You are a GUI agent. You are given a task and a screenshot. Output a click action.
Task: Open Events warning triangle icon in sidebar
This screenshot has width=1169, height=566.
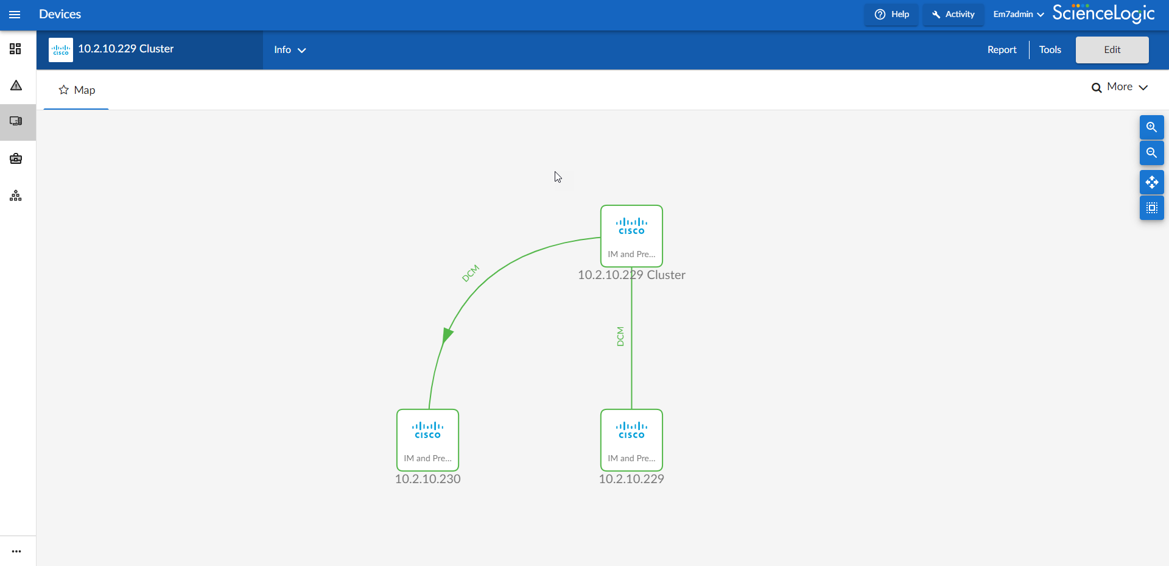[16, 85]
